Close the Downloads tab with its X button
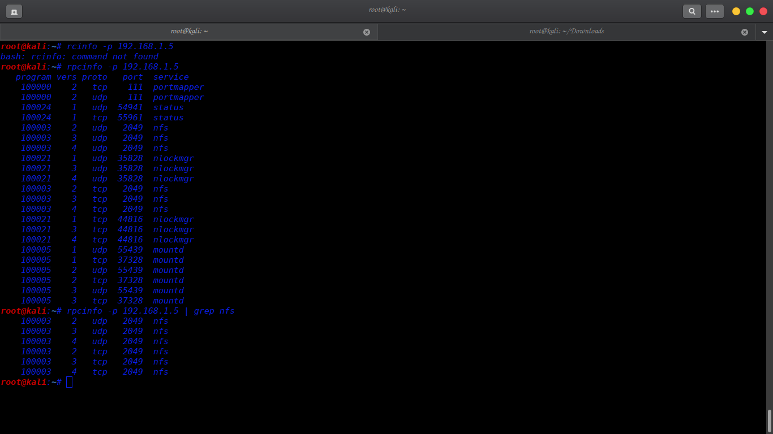This screenshot has width=773, height=434. pyautogui.click(x=745, y=32)
